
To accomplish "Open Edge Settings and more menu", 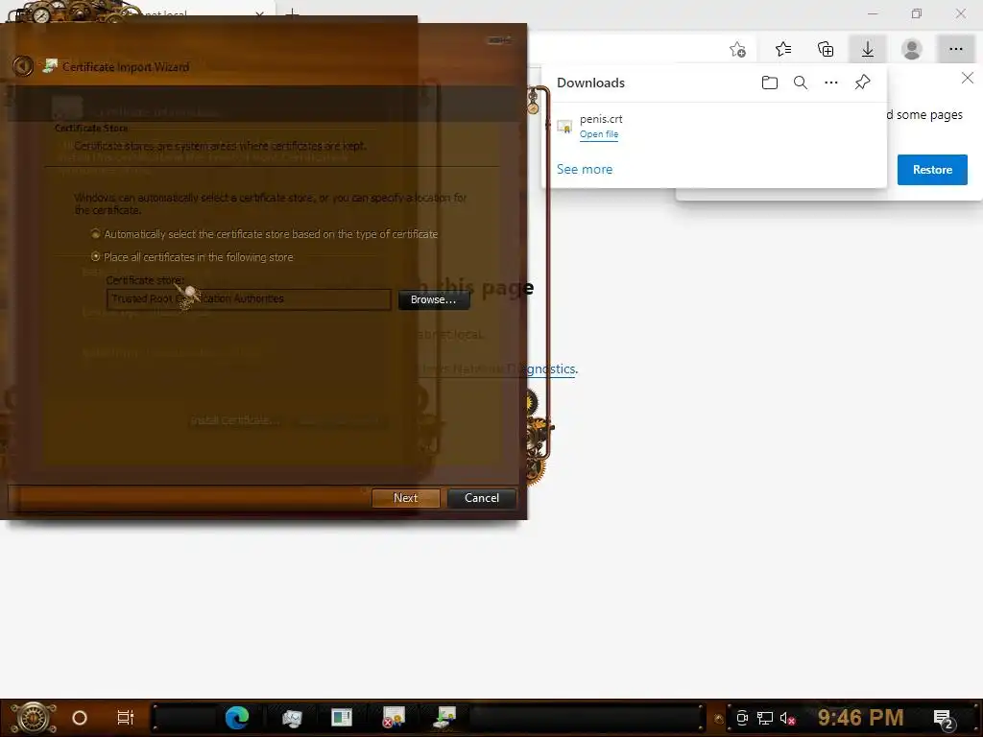I will pos(955,49).
